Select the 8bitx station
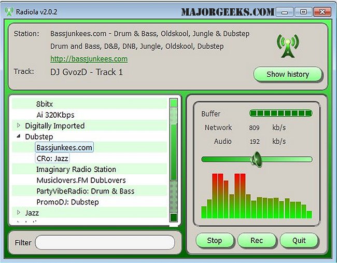337x263 pixels. click(45, 104)
